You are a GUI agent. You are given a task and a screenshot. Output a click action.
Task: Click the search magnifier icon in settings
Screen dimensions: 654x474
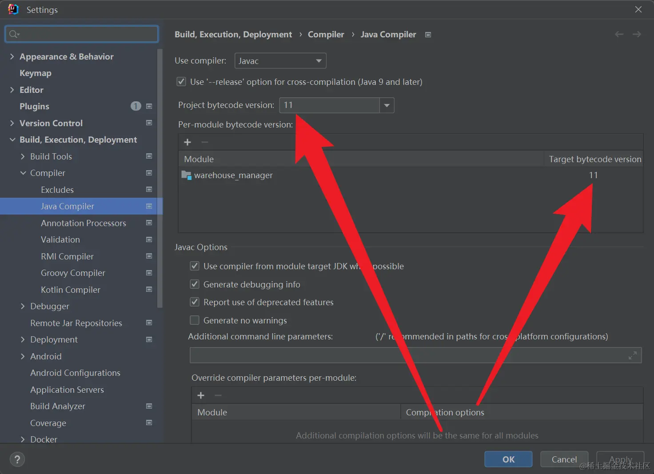(14, 34)
